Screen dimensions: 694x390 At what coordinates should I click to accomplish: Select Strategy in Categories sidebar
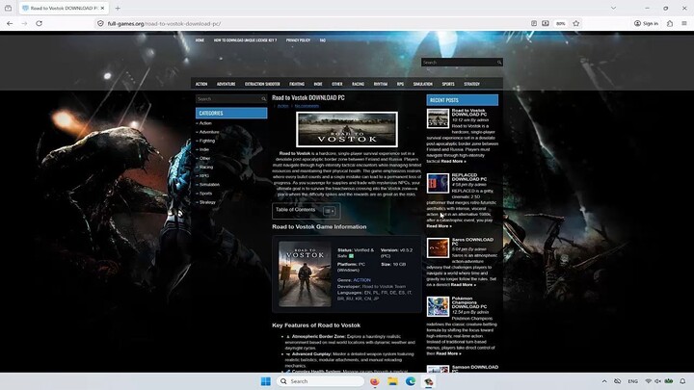(207, 202)
